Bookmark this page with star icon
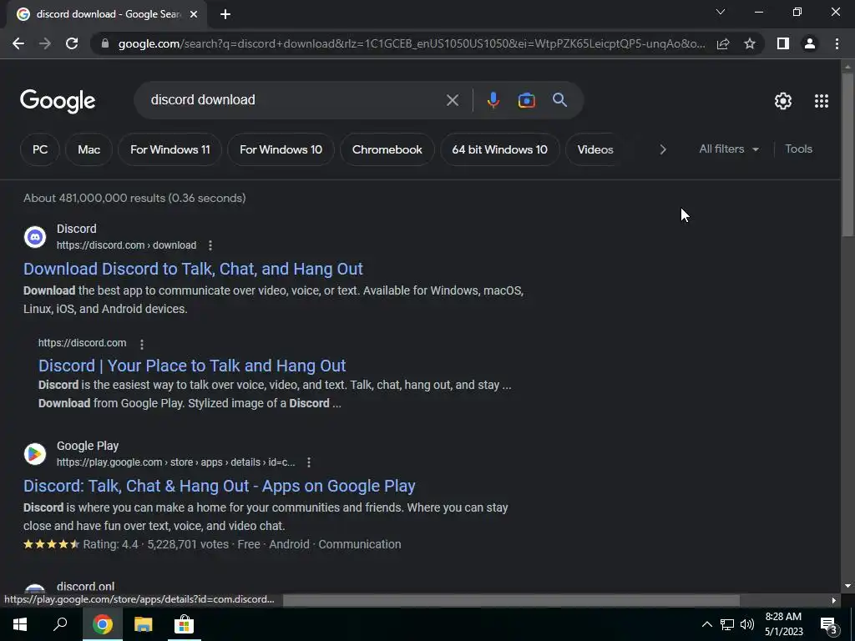The width and height of the screenshot is (855, 641). coord(750,43)
